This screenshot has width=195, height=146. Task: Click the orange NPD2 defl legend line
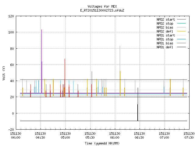click(x=181, y=31)
